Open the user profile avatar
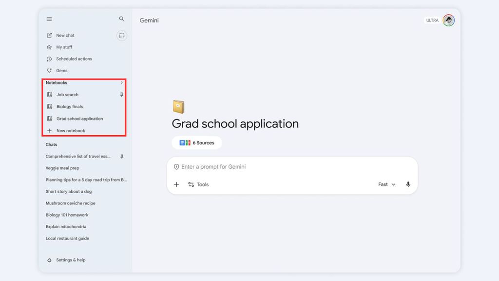The width and height of the screenshot is (499, 281). 448,20
